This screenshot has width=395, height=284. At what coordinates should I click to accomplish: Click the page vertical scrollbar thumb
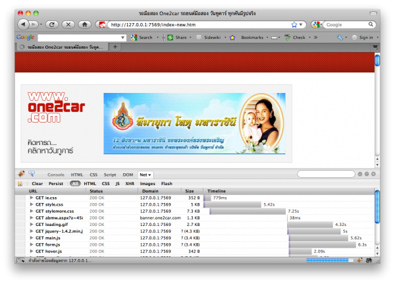pos(377,61)
